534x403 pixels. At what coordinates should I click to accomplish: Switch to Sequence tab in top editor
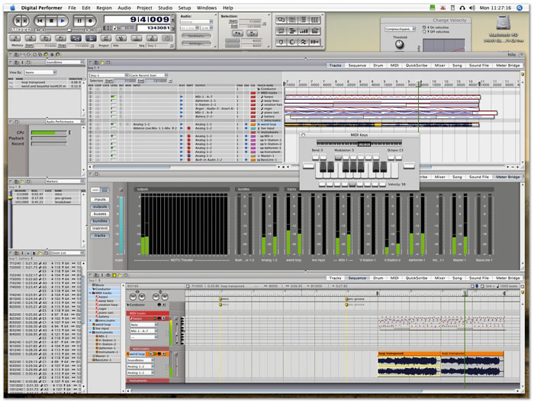coord(357,66)
